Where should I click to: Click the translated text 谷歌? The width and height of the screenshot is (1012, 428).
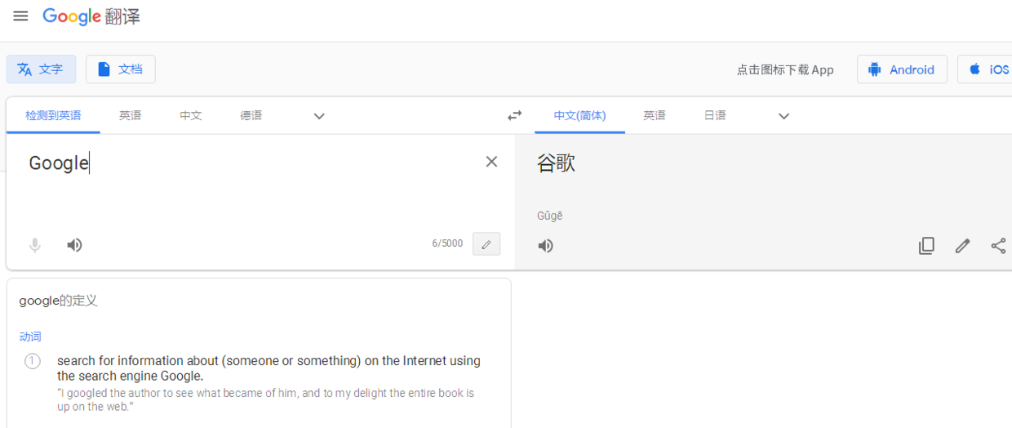pyautogui.click(x=557, y=163)
